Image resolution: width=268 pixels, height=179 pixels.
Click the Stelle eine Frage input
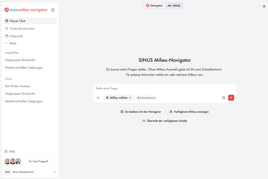click(x=165, y=88)
